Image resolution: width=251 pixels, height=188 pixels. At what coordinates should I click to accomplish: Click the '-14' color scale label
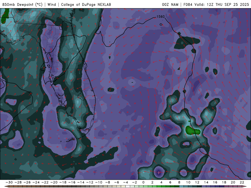click(81, 182)
